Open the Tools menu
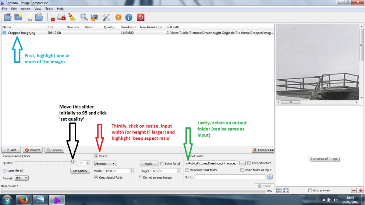Viewport: 365px width, 205px height. pos(49,9)
